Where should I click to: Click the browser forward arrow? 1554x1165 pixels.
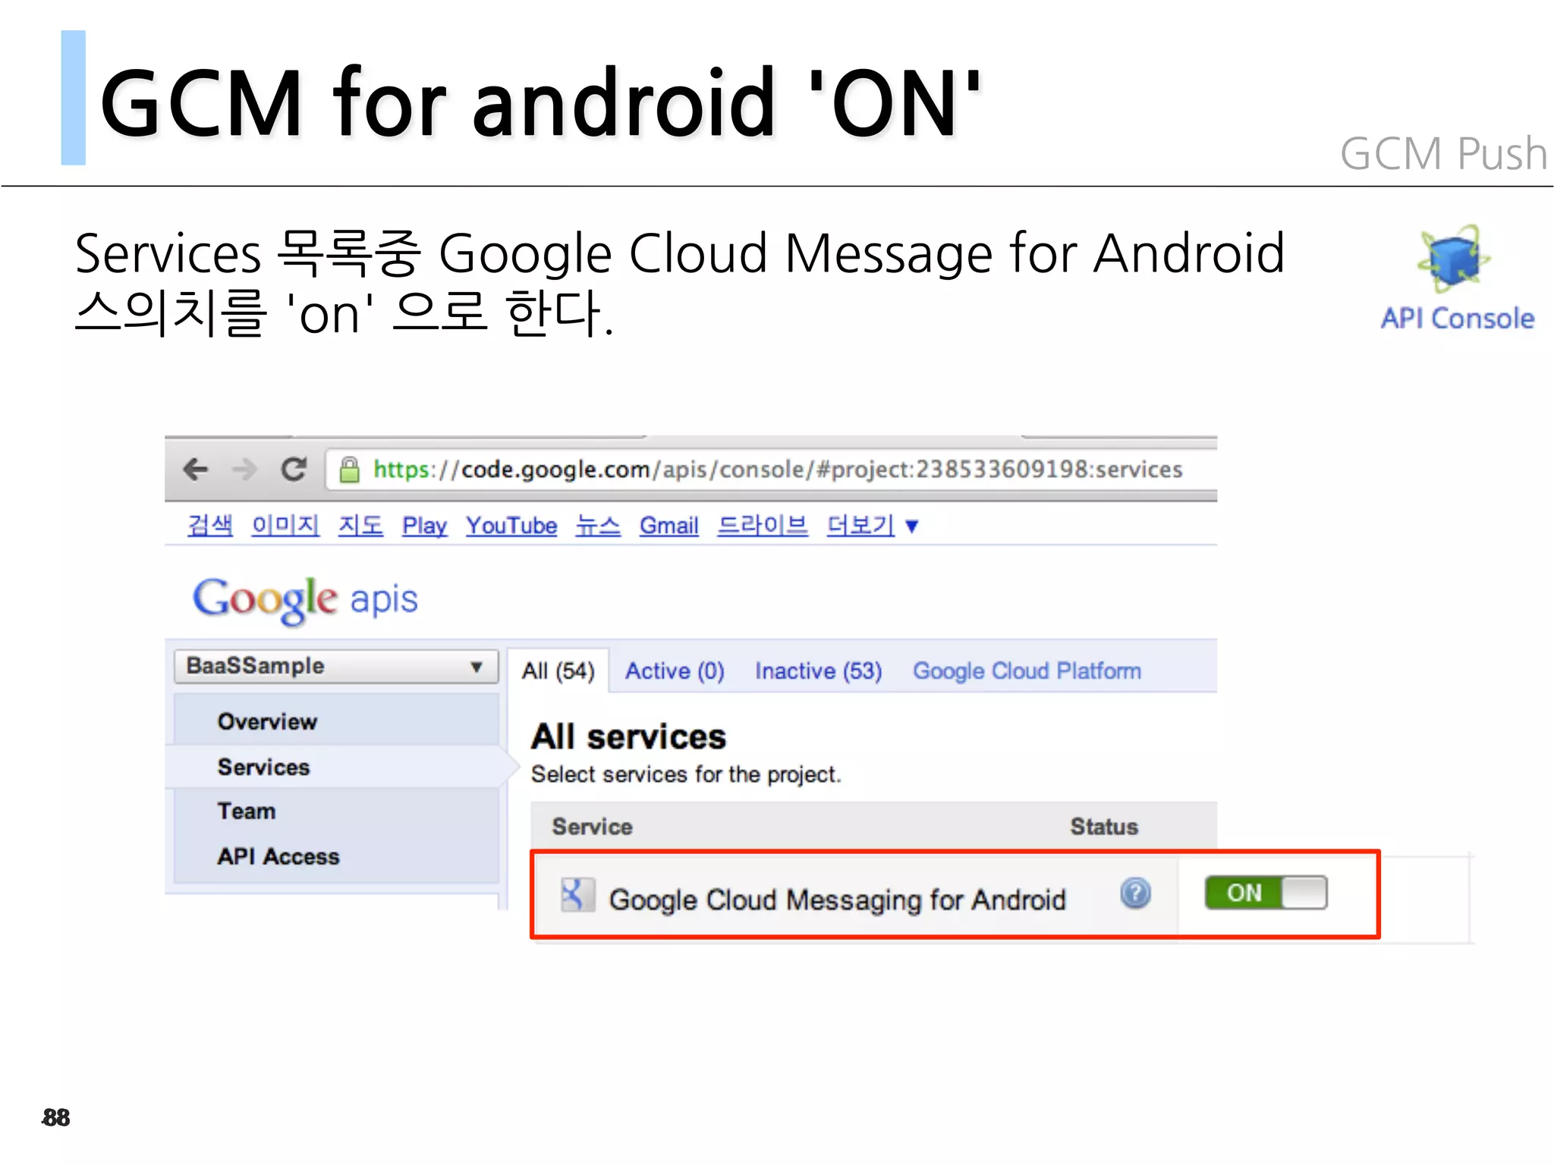244,469
